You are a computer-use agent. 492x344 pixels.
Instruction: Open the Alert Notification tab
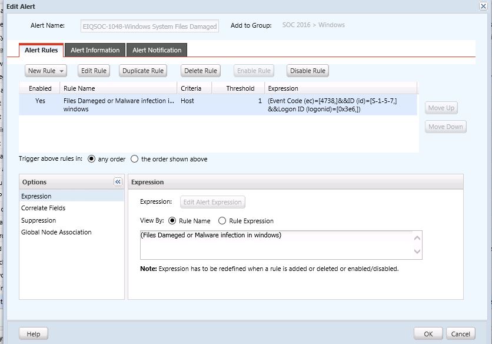point(157,50)
